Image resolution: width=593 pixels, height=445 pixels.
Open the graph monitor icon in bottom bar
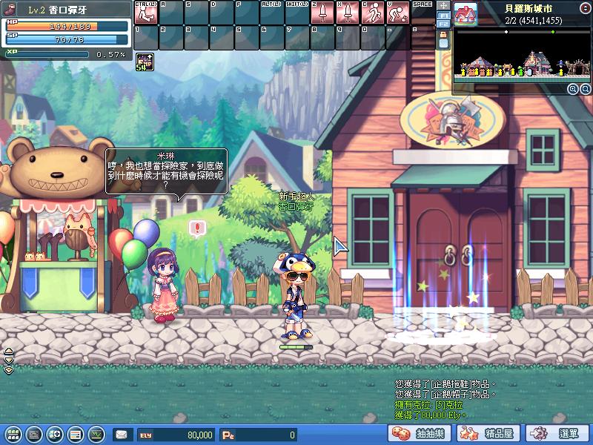click(96, 434)
